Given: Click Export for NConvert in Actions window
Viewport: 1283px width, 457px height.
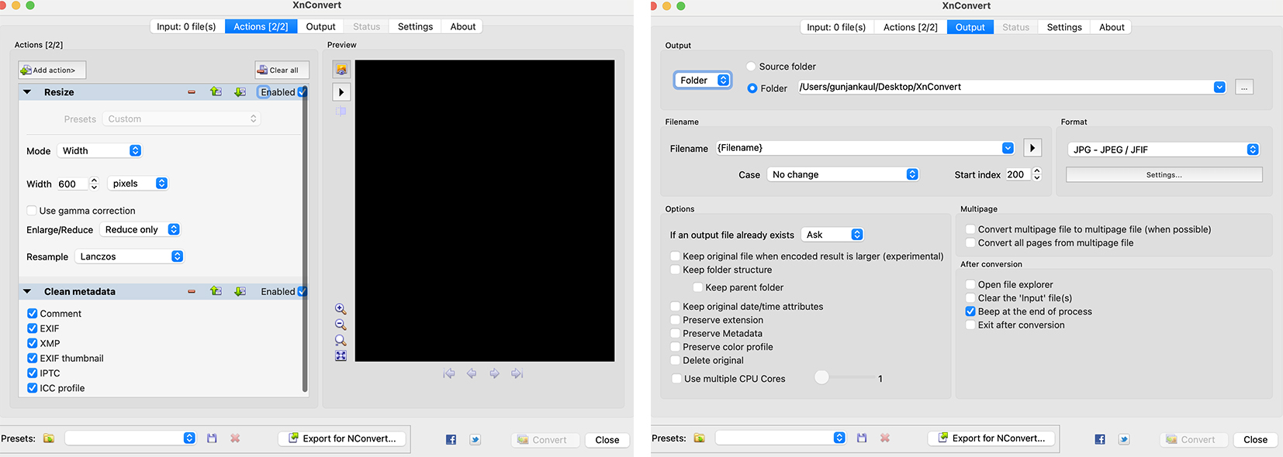Looking at the screenshot, I should 343,438.
